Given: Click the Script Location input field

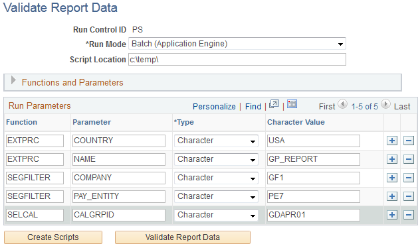Looking at the screenshot, I should 237,60.
